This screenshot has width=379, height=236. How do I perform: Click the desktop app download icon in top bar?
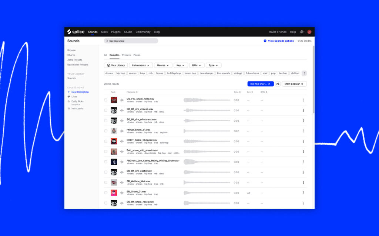[x=301, y=32]
